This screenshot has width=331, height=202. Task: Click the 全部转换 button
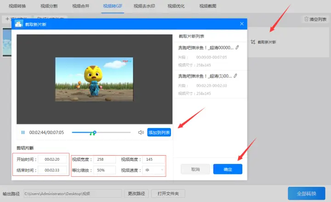tap(307, 193)
